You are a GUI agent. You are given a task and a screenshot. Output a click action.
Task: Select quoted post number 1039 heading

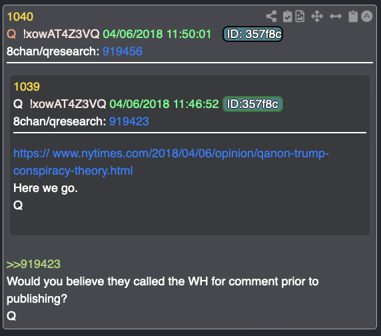27,87
